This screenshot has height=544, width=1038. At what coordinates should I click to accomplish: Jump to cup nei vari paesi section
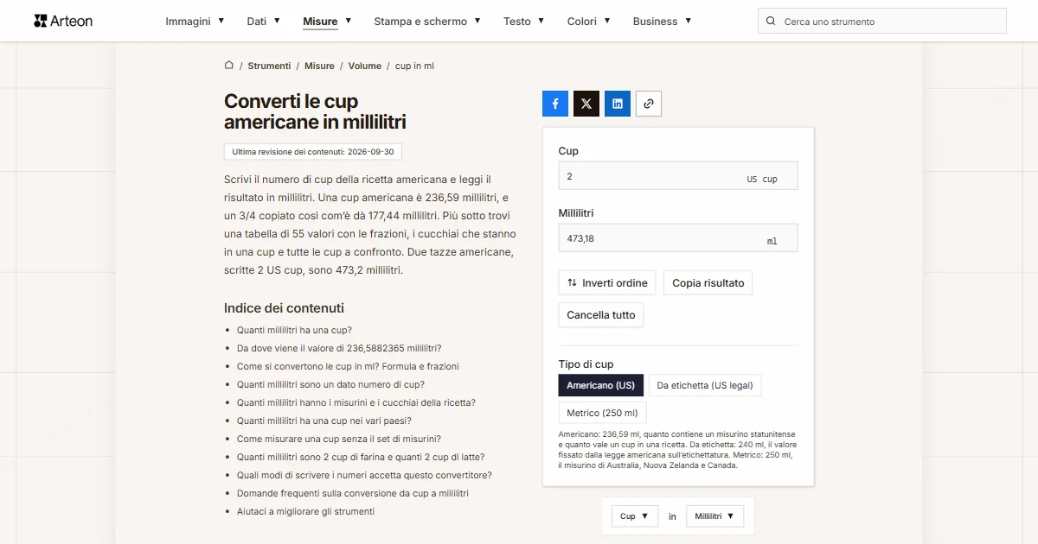[324, 421]
